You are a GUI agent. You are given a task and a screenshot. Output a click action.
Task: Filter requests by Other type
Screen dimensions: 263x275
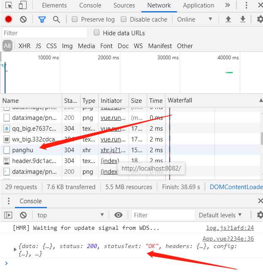185,46
